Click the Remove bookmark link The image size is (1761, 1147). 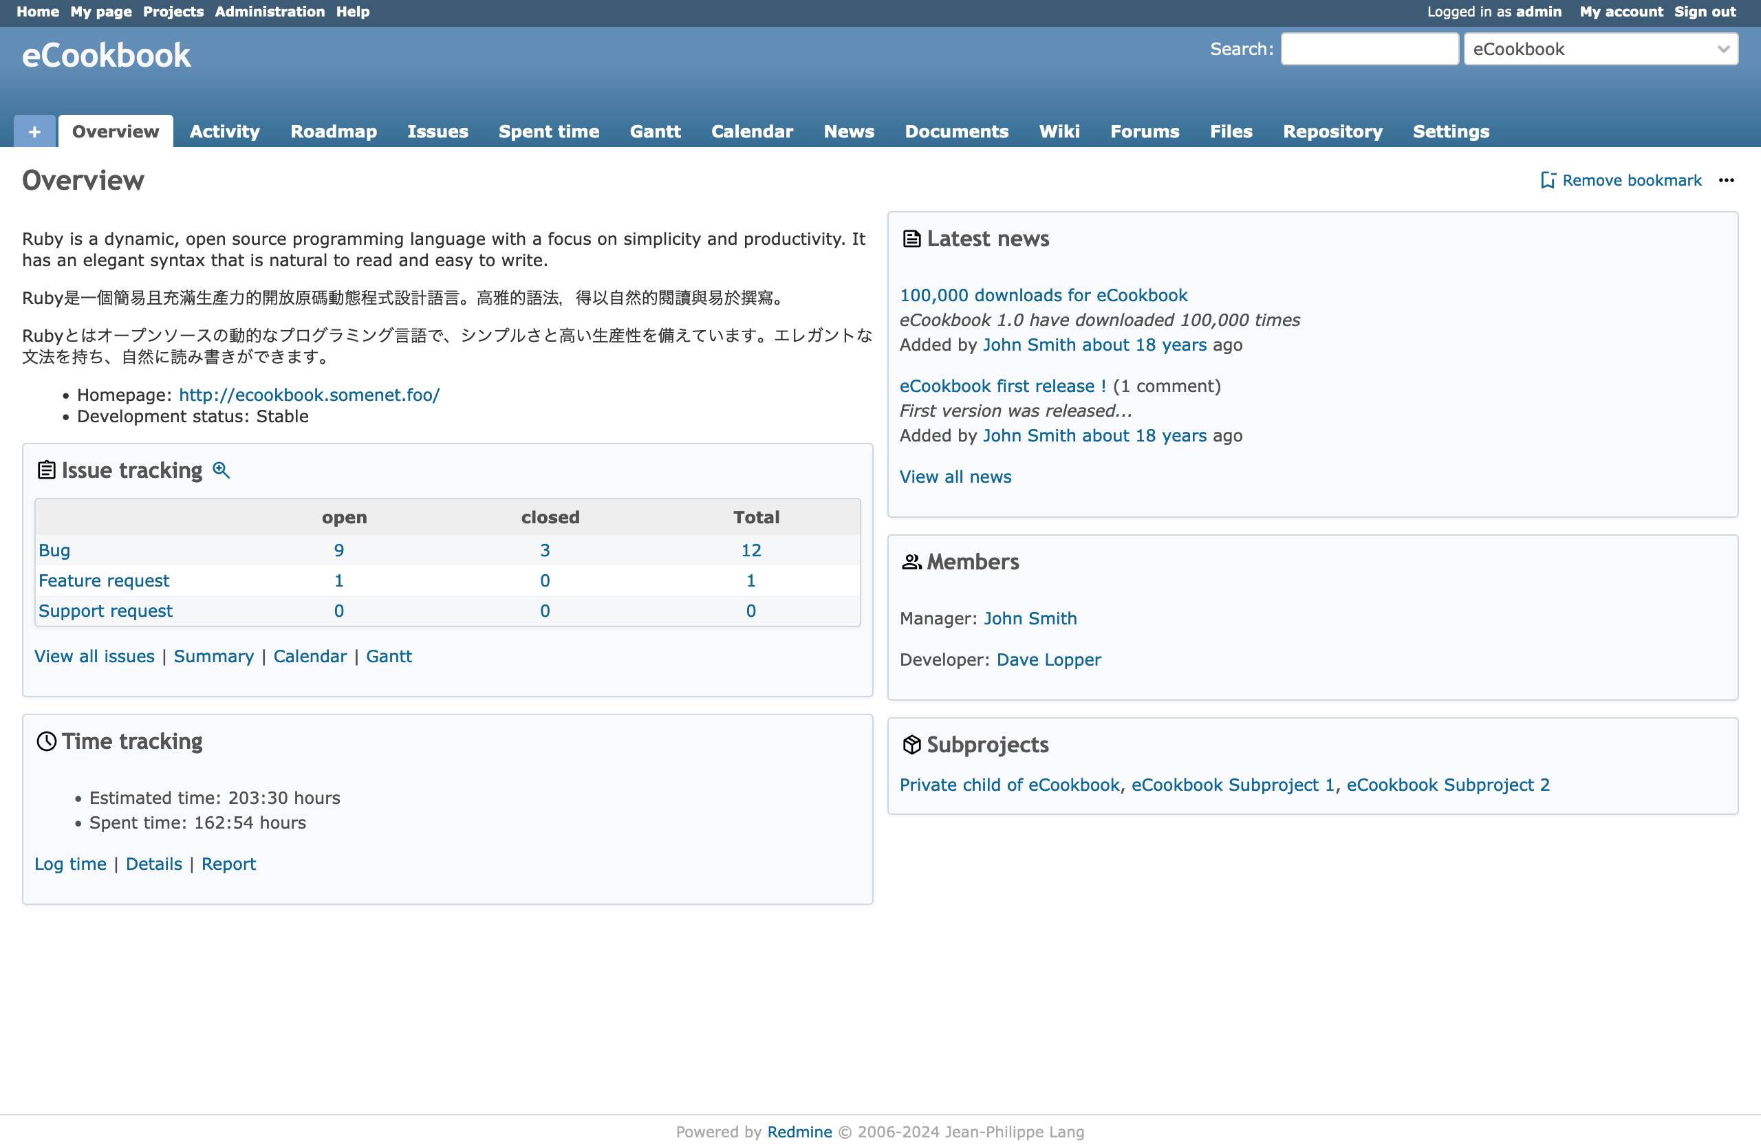pos(1621,180)
